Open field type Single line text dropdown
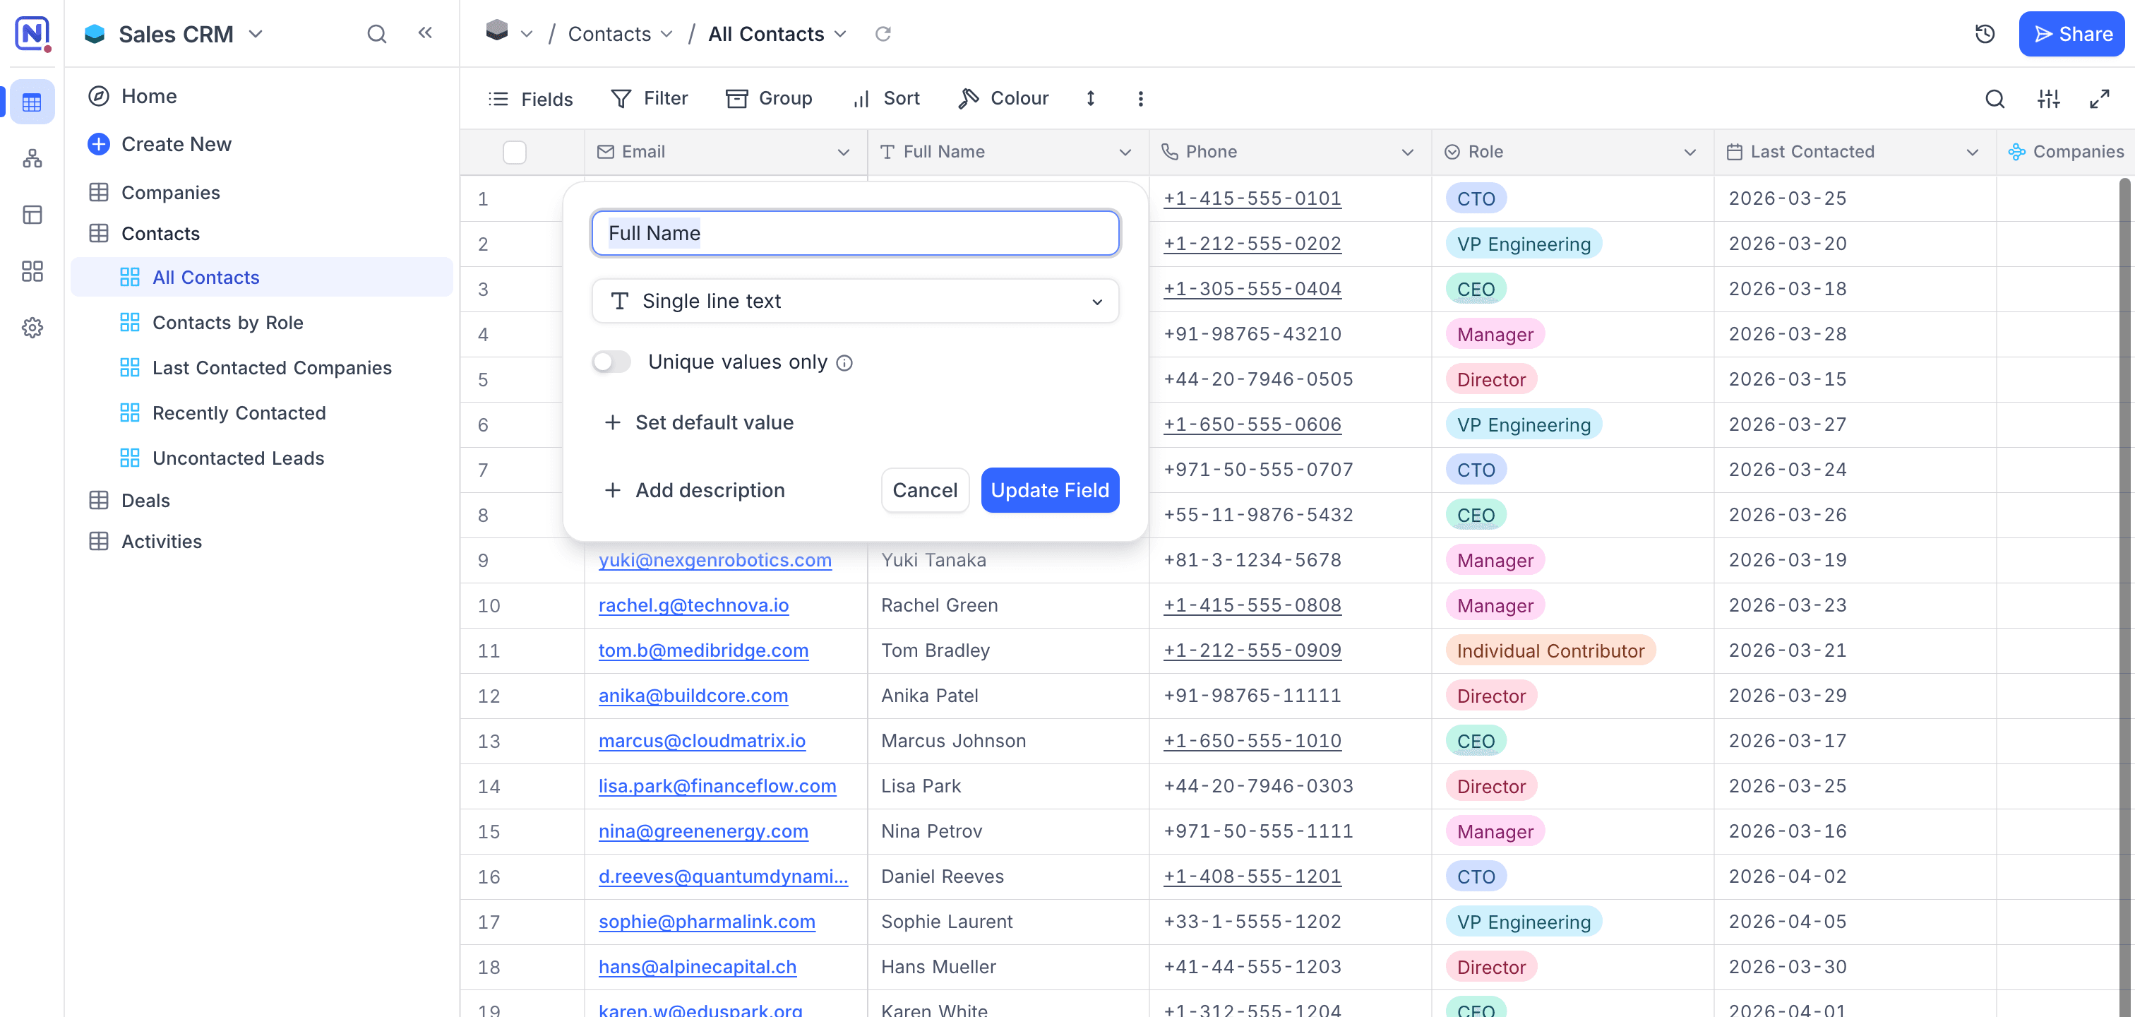Screen dimensions: 2135x1017 tap(855, 301)
